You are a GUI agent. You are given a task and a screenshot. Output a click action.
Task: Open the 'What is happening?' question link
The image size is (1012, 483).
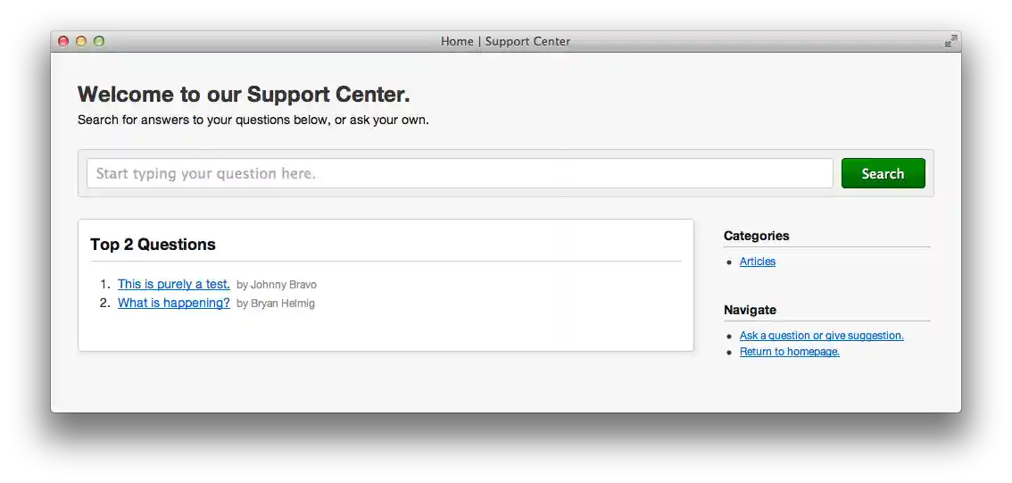174,303
